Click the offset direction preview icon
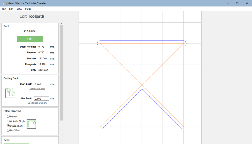The width and height of the screenshot is (252, 144). [31, 124]
